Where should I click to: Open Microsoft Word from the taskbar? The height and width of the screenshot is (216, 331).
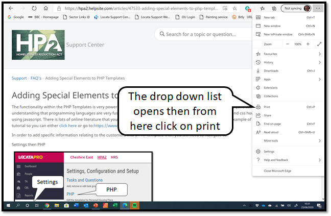[76, 205]
